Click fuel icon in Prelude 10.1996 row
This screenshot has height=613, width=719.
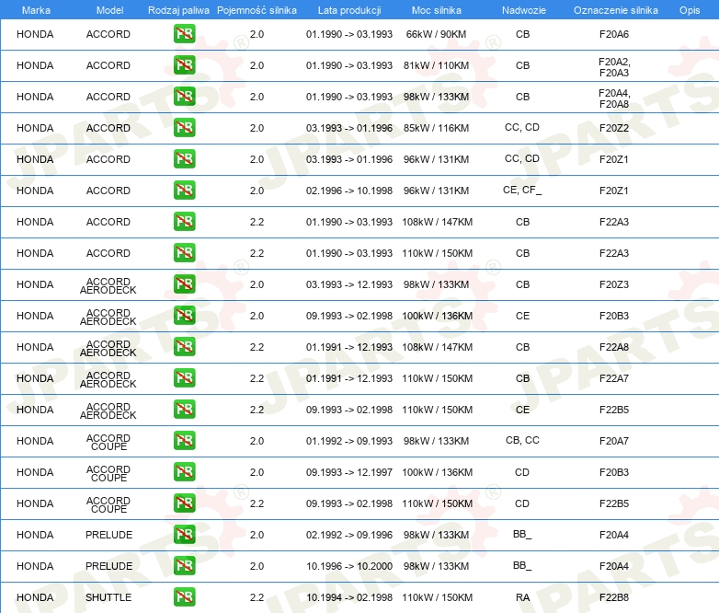(x=184, y=566)
